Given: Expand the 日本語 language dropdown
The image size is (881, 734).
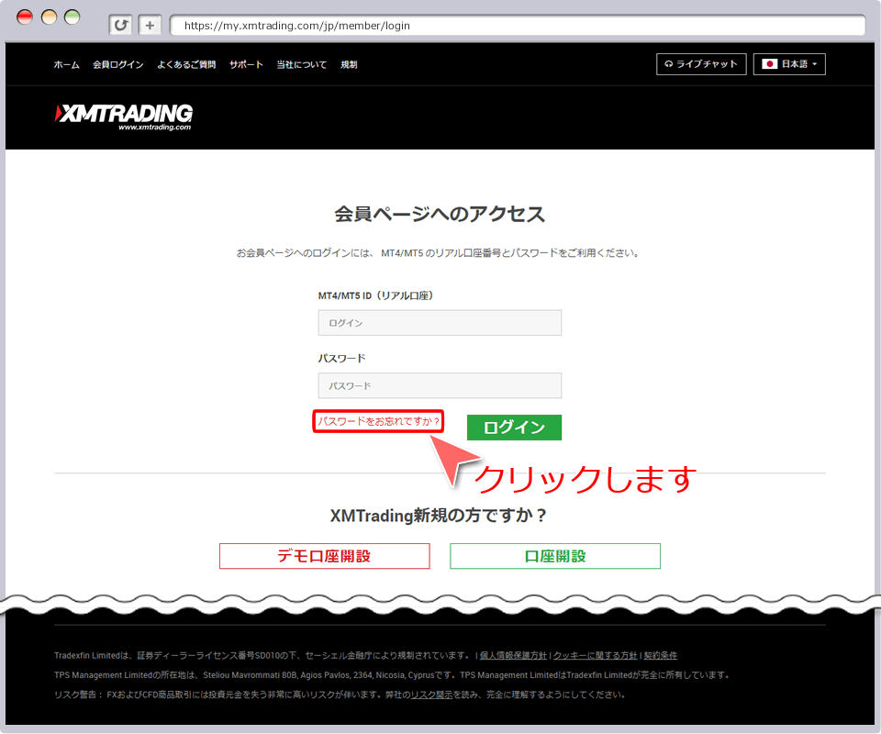Looking at the screenshot, I should [x=789, y=64].
